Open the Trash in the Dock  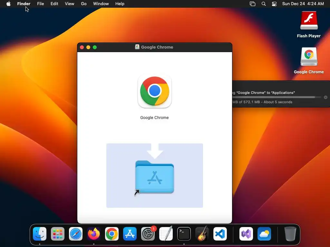tap(290, 234)
